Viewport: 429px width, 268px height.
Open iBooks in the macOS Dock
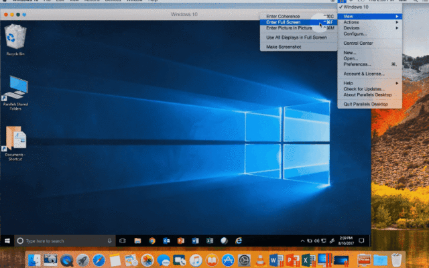[x=212, y=260]
